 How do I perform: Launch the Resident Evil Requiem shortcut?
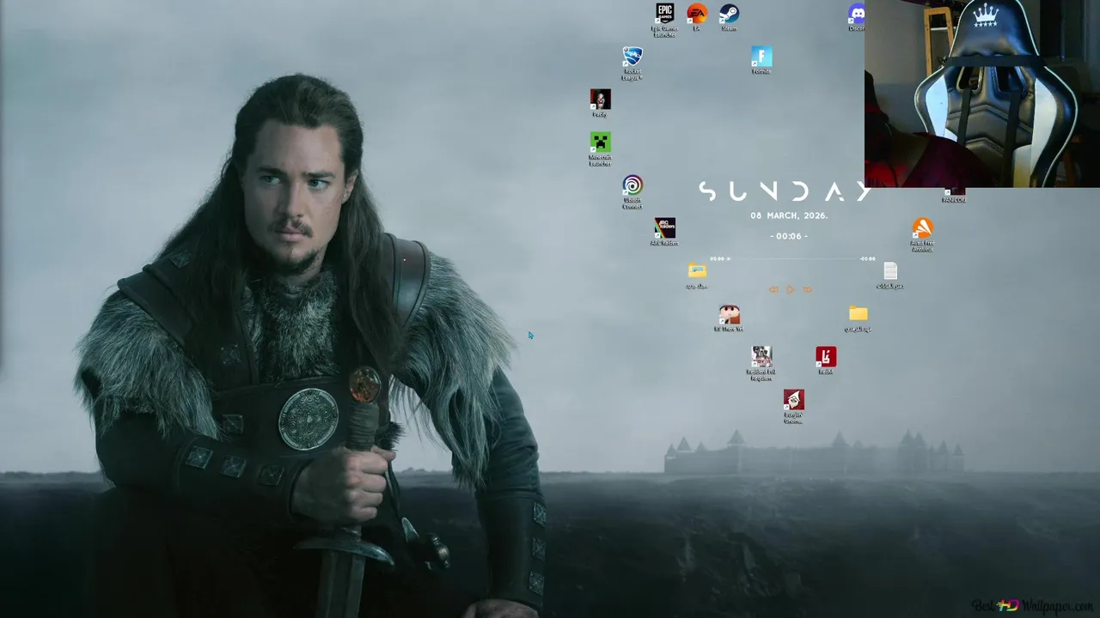[761, 363]
